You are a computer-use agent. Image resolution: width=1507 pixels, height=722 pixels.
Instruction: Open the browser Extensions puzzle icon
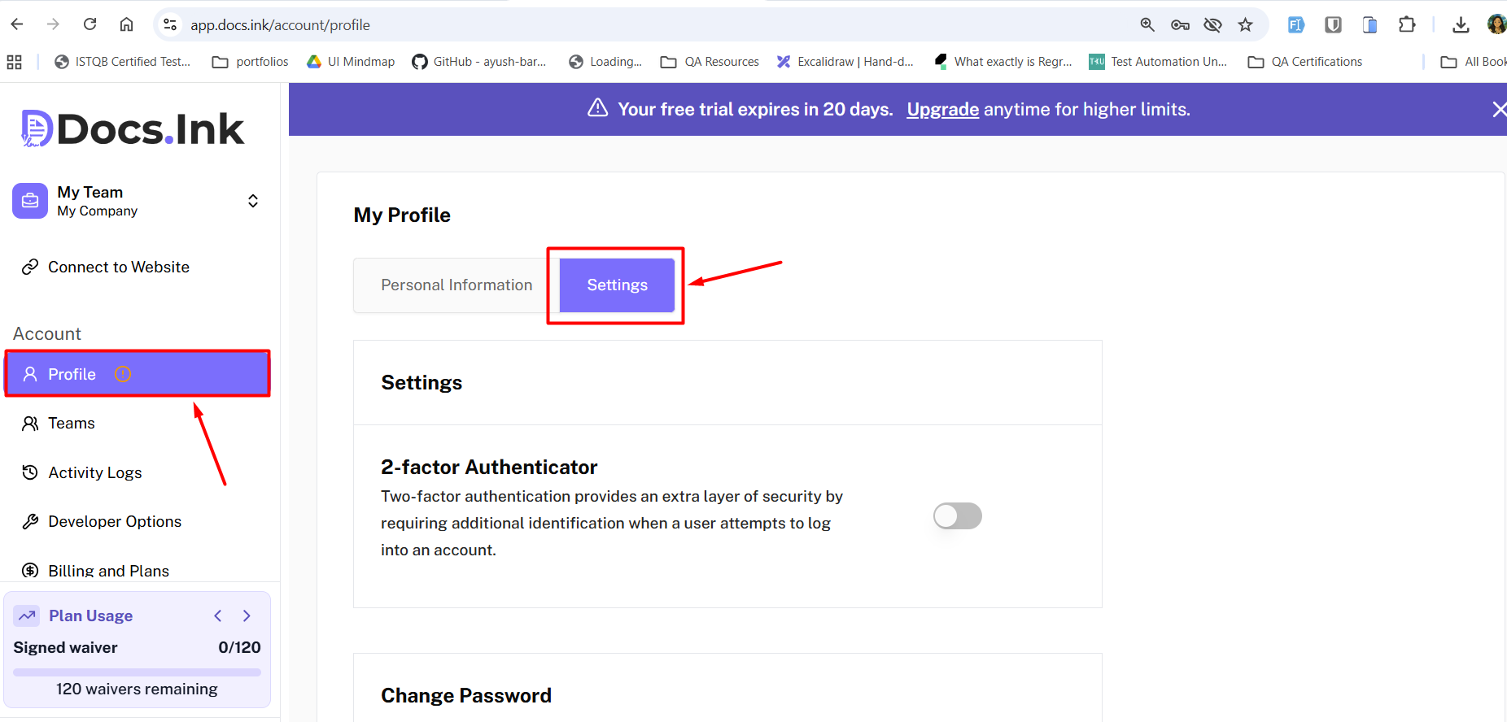1407,25
